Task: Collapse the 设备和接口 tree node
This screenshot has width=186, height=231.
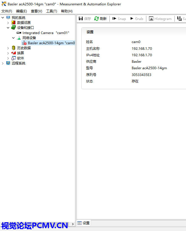Action: point(8,28)
